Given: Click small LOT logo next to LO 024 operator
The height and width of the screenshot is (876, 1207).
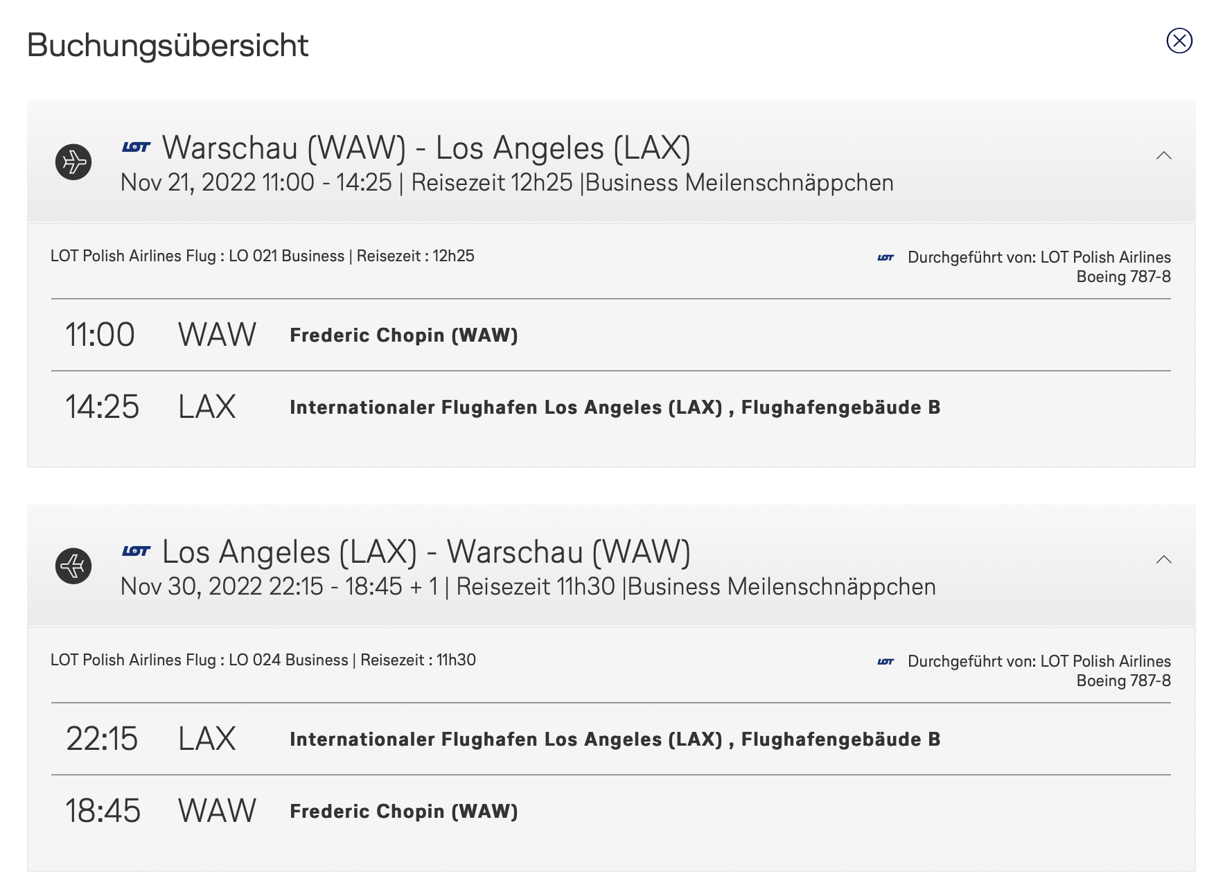Looking at the screenshot, I should click(x=886, y=662).
